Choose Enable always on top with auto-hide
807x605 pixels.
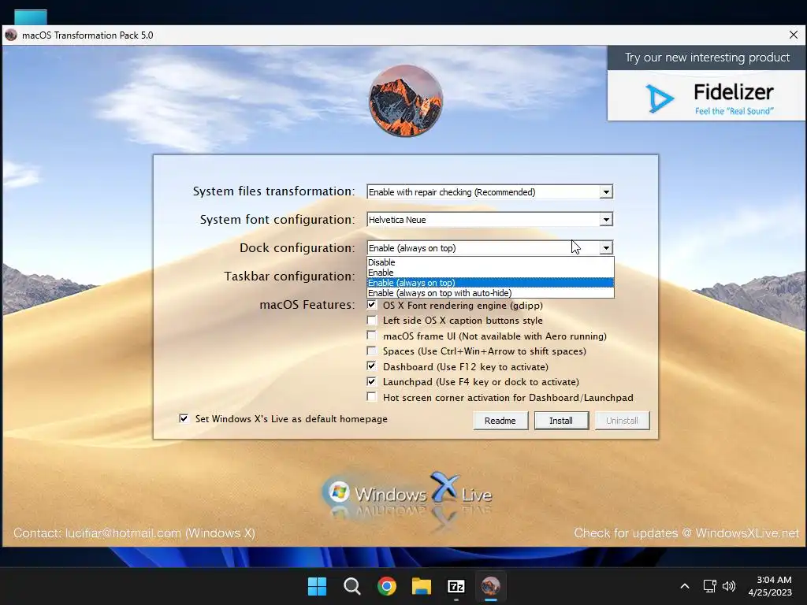coord(490,293)
